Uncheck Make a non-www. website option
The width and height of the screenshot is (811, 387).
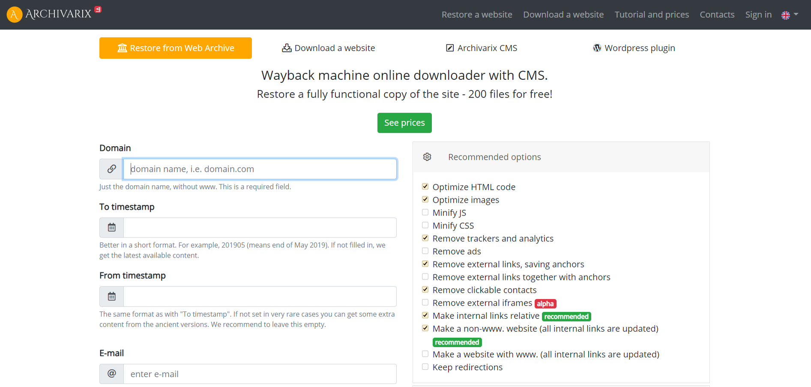pos(425,328)
